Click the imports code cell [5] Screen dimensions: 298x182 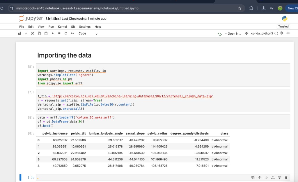pyautogui.click(x=163, y=75)
